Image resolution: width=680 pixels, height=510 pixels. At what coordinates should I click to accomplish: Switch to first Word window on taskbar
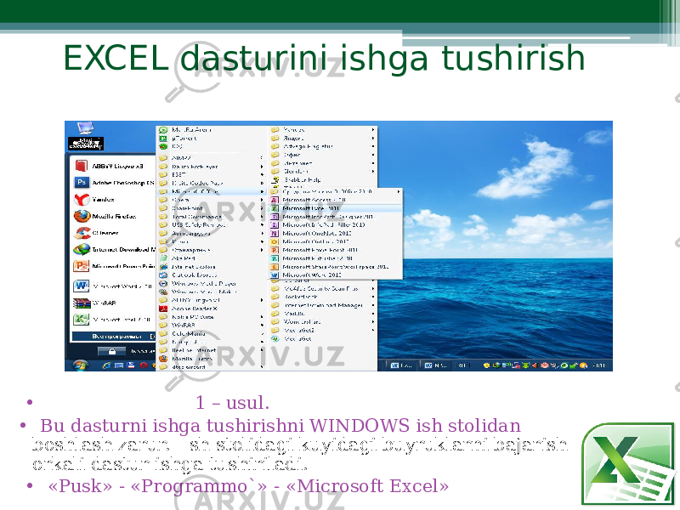click(401, 365)
